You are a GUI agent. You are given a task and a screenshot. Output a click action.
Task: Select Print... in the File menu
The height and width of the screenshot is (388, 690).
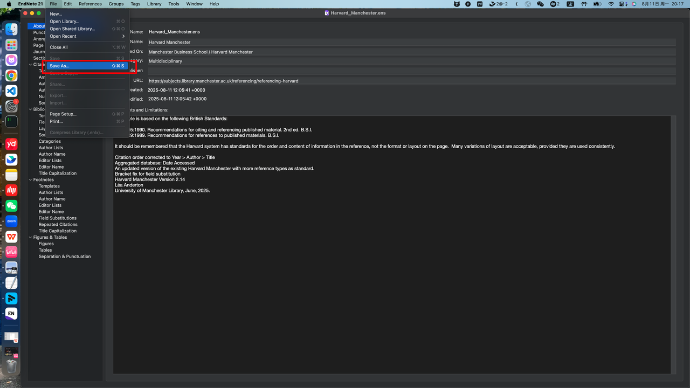click(x=87, y=121)
